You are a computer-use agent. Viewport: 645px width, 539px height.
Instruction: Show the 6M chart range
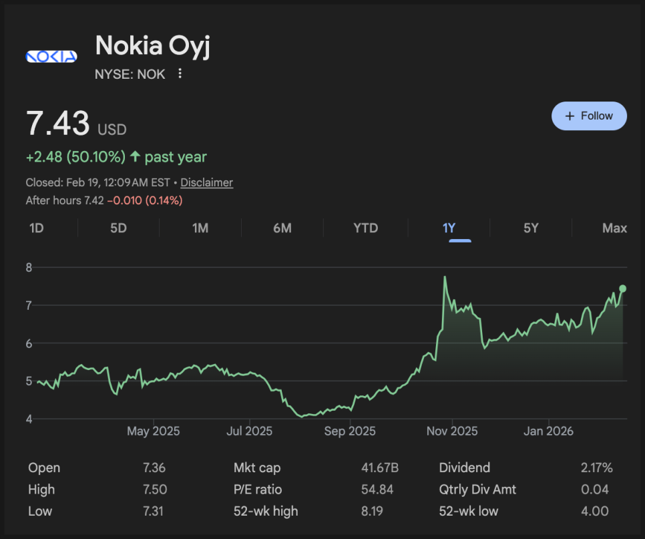pos(282,228)
